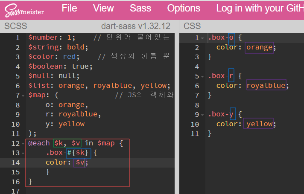Click the $null: null; declaration
This screenshot has height=194, width=304.
click(x=54, y=76)
